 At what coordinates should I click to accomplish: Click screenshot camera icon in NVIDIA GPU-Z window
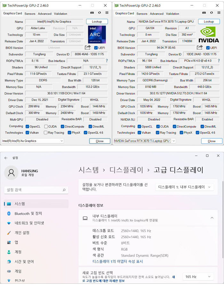(204, 13)
